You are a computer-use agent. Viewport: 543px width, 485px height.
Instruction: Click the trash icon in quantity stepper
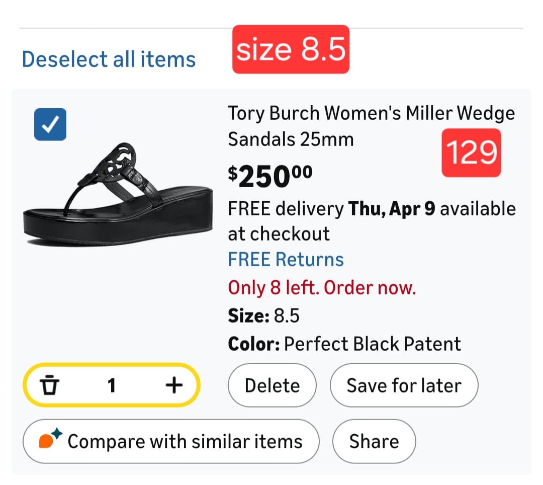coord(49,386)
